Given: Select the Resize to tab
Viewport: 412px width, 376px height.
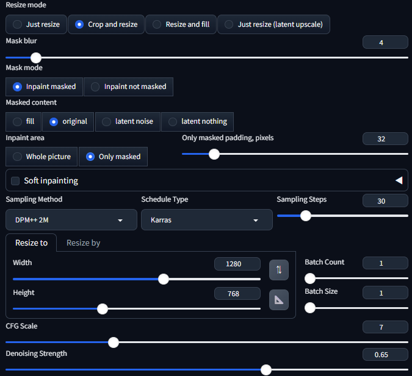Looking at the screenshot, I should pos(31,243).
